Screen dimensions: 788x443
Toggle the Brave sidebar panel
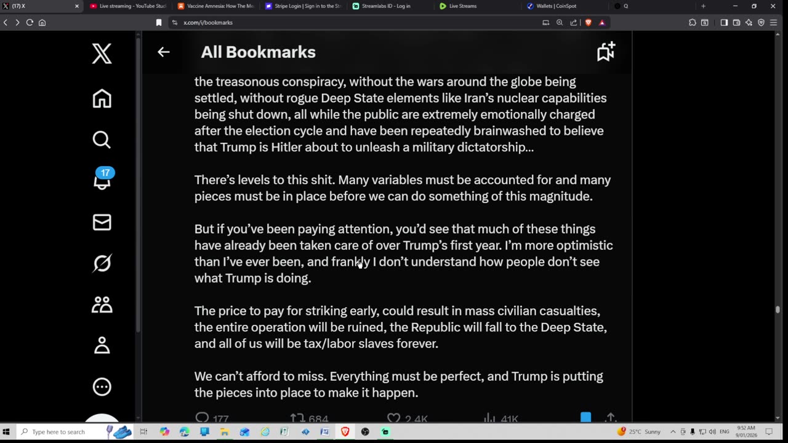tap(724, 23)
